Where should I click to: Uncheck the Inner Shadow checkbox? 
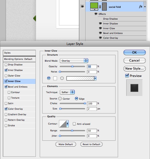[6, 70]
